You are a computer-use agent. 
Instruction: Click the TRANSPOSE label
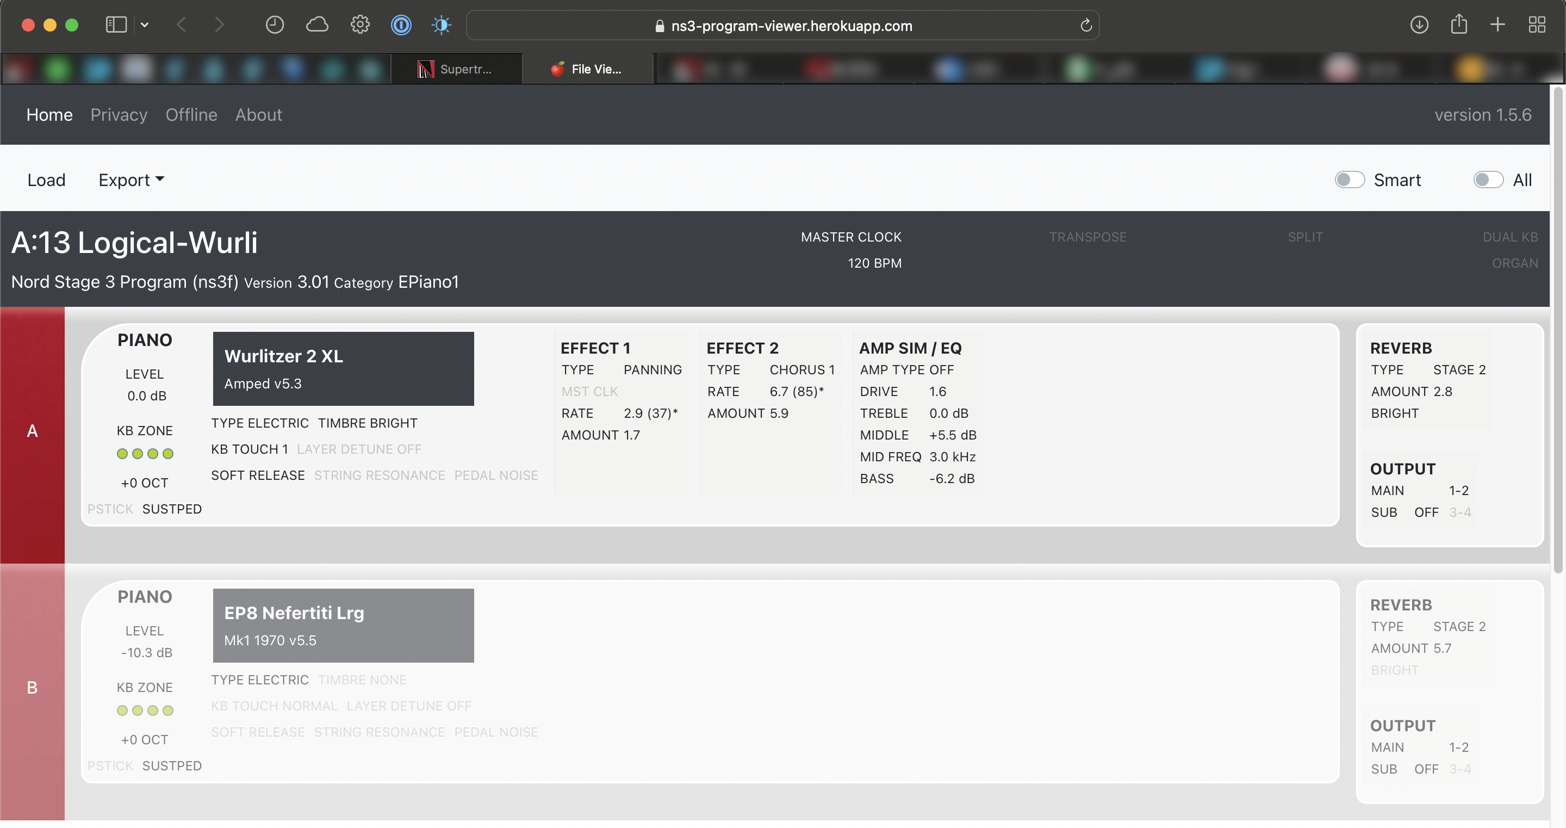click(1087, 237)
